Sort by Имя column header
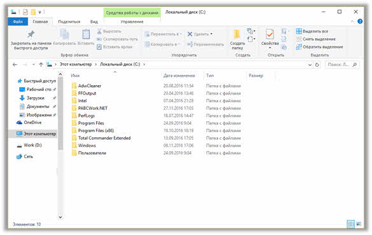 point(75,76)
